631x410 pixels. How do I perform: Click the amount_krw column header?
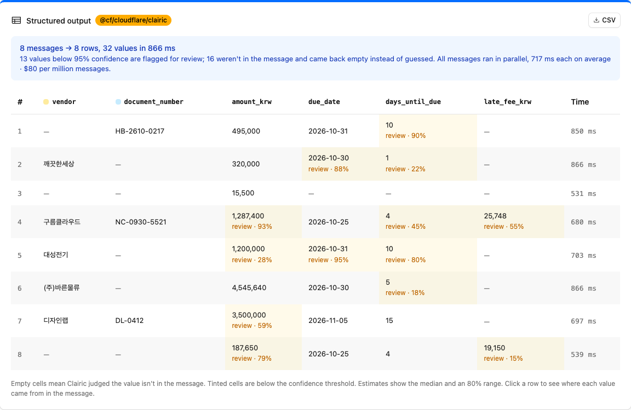coord(251,102)
